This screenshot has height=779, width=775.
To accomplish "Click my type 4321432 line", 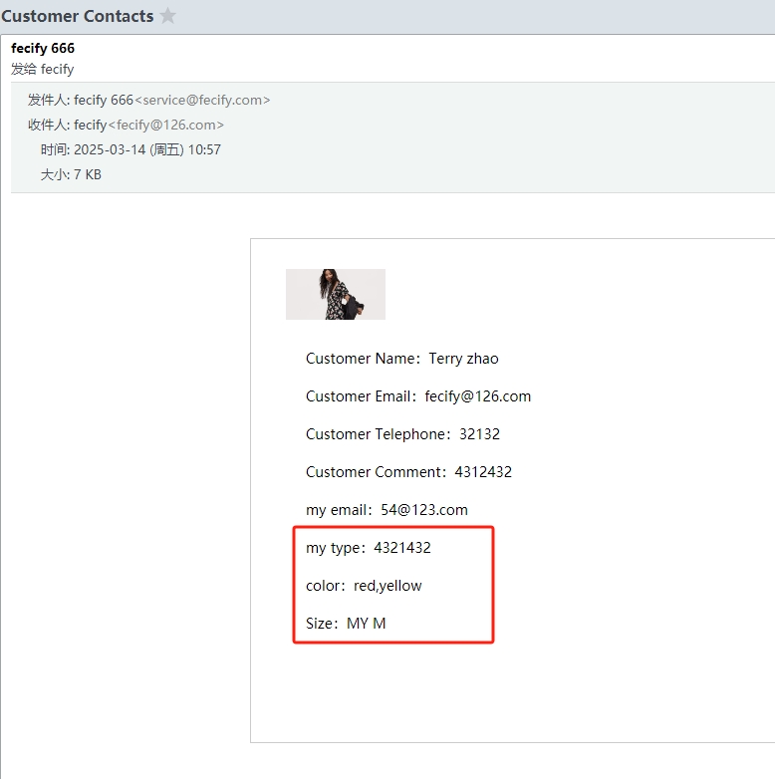I will tap(369, 548).
